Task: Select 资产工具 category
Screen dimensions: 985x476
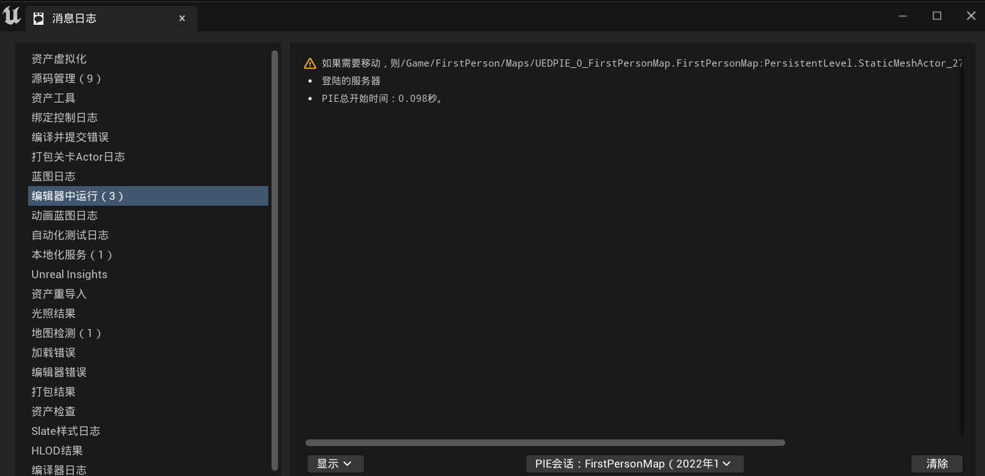Action: coord(148,98)
